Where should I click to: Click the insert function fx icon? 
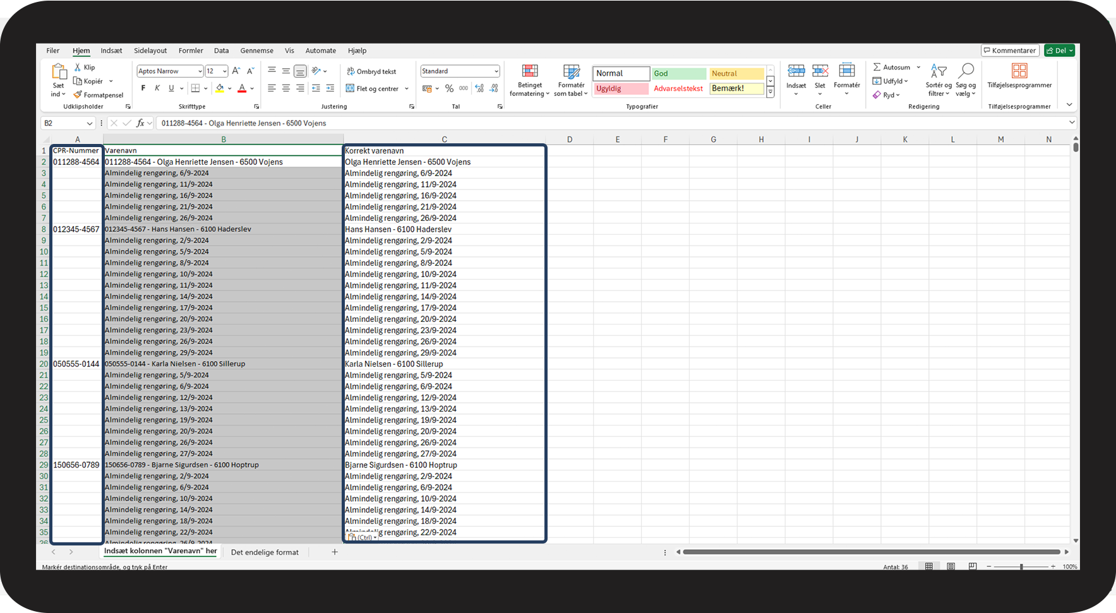pyautogui.click(x=140, y=123)
